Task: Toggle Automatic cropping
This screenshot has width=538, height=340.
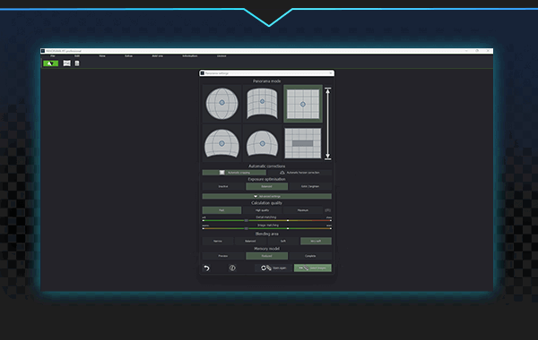Action: click(234, 173)
